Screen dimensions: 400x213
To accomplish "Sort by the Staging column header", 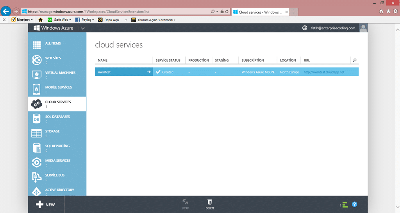I will coord(222,61).
